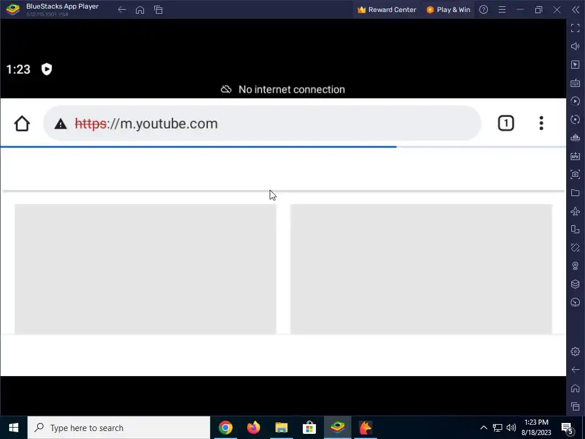Click the sidebar recent apps icon
The height and width of the screenshot is (439, 585).
575,406
